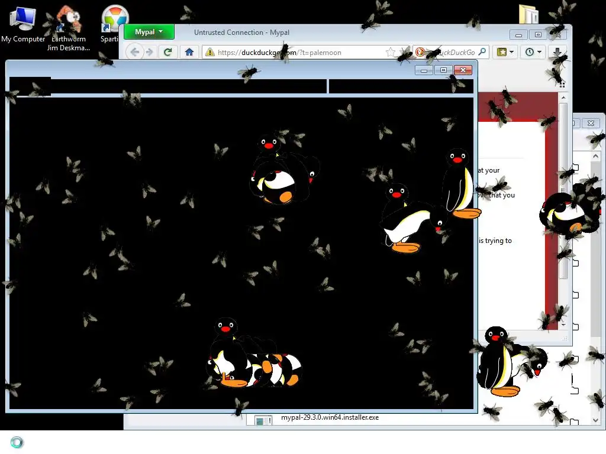606x454 pixels.
Task: Click the DuckDuckGo search engine logo
Action: (420, 52)
